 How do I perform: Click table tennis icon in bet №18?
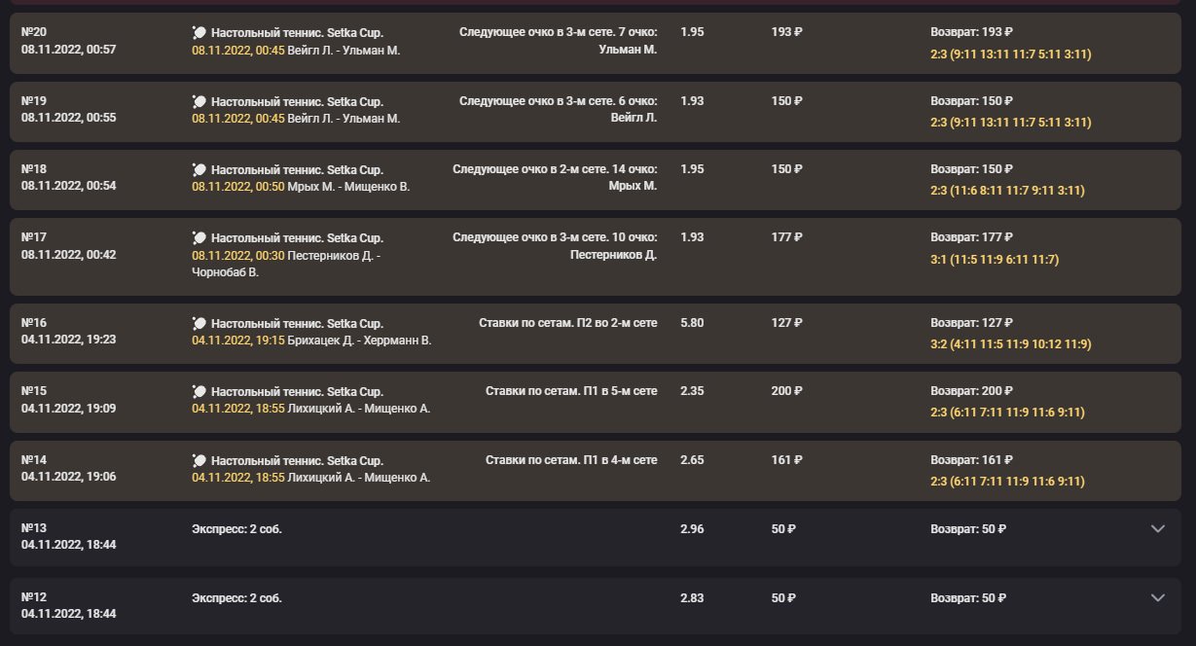click(199, 169)
